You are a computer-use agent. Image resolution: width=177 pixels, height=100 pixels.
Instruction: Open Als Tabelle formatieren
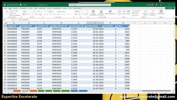point(101,13)
